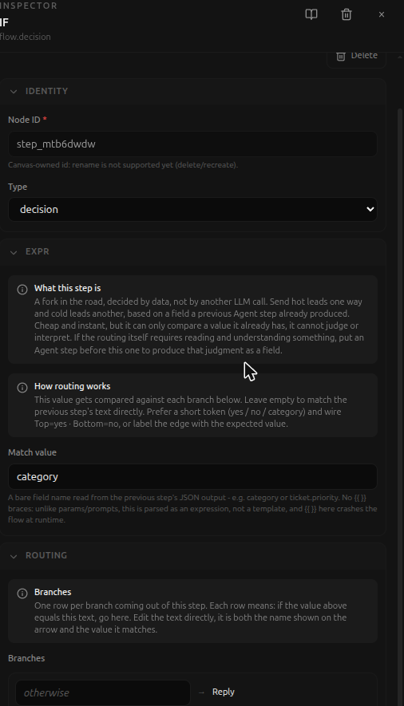Image resolution: width=404 pixels, height=706 pixels.
Task: Click the info icon beside Branches
Action: pos(22,593)
